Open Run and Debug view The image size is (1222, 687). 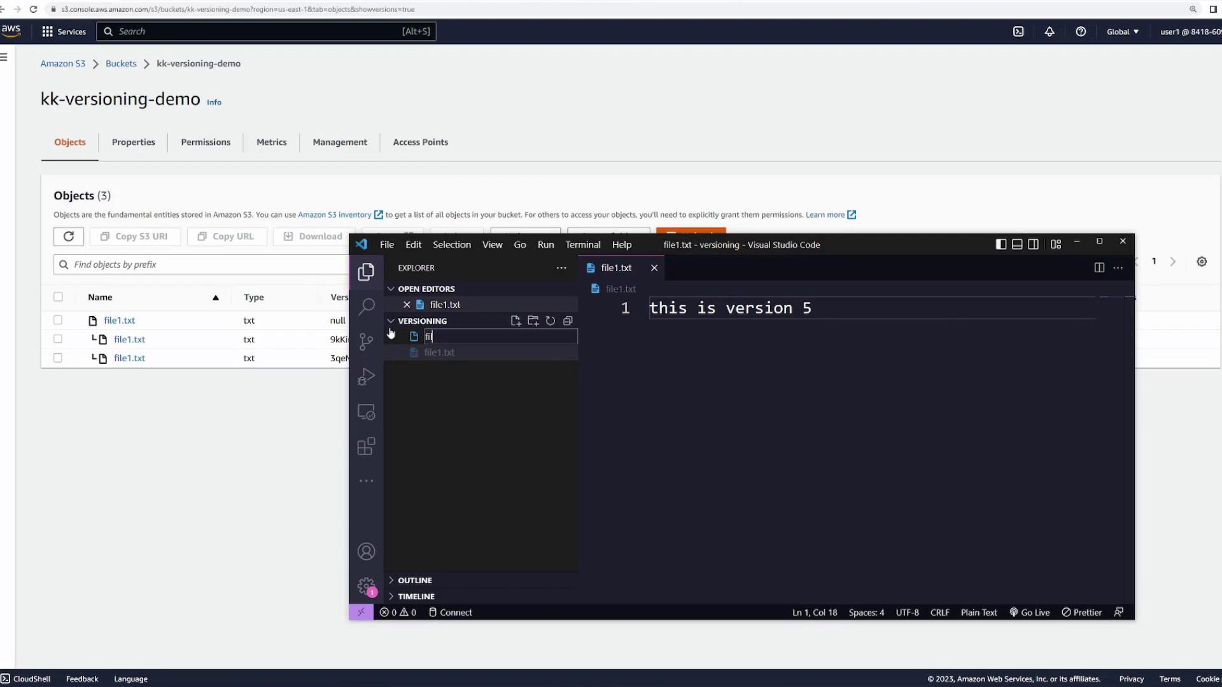tap(366, 377)
